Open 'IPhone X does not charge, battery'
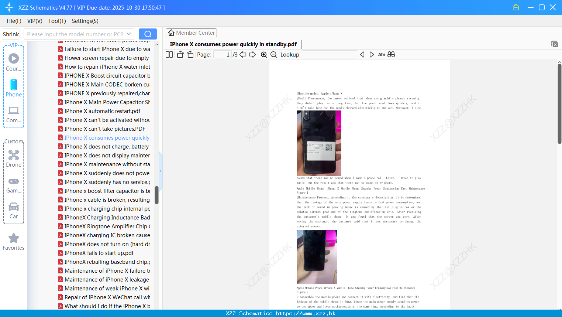This screenshot has height=317, width=562. coord(104,147)
